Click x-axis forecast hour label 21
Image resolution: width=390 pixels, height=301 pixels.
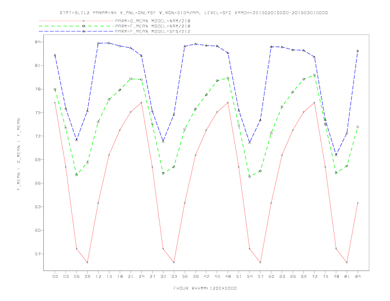(x=131, y=276)
